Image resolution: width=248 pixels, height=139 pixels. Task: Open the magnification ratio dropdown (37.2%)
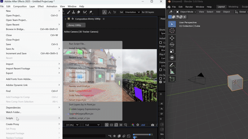click(x=72, y=125)
